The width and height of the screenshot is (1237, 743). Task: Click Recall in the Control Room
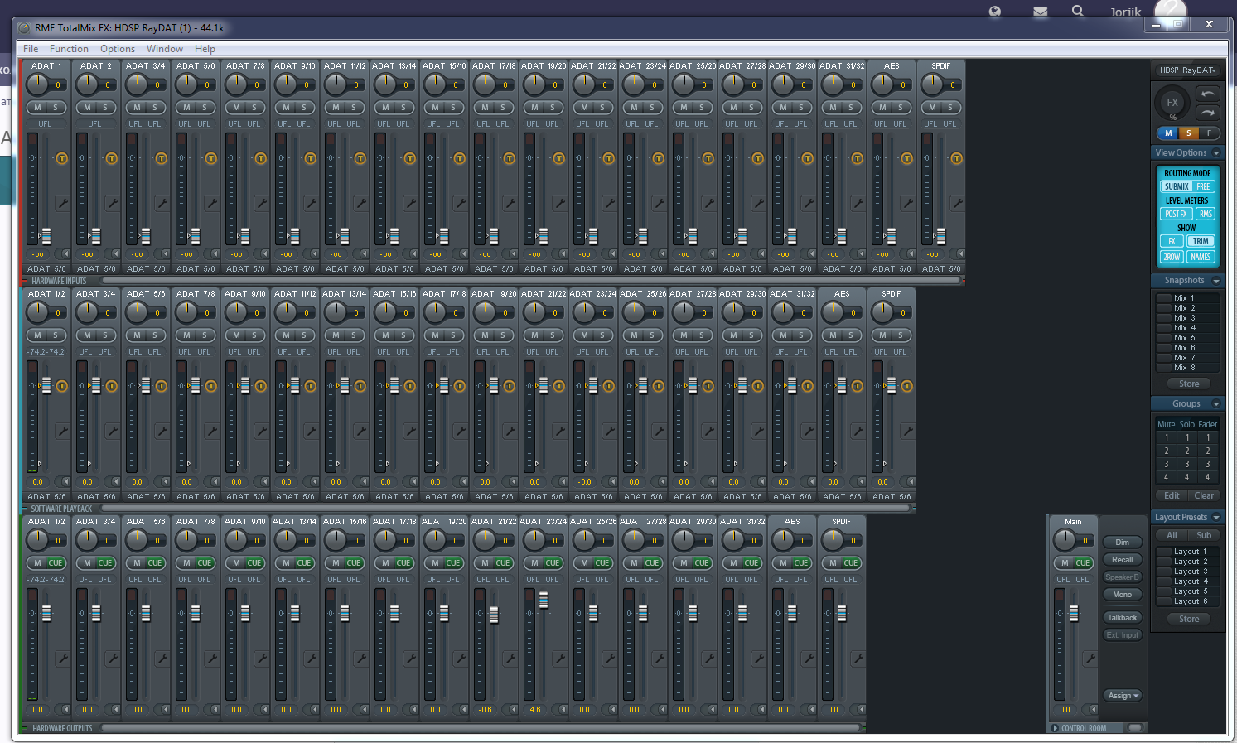(x=1123, y=560)
